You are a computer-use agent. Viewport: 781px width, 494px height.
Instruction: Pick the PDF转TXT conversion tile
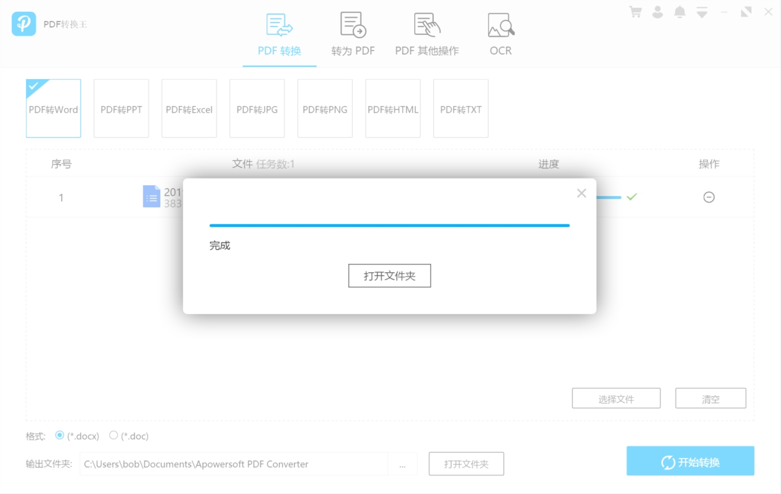coord(461,109)
